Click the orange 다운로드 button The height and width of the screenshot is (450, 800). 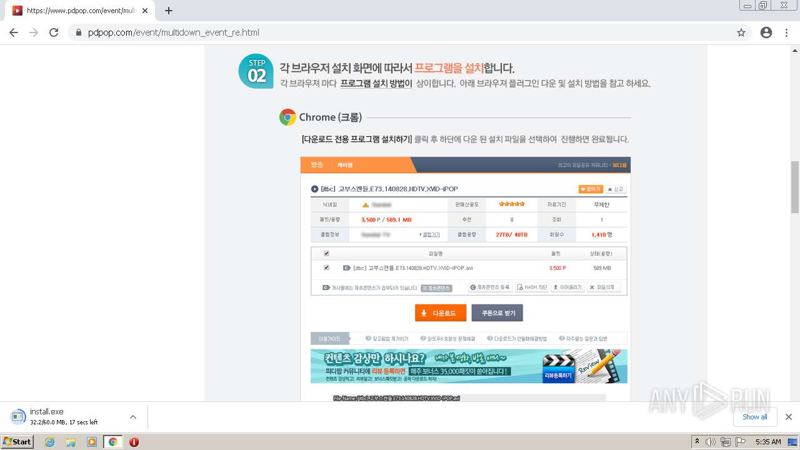tap(441, 313)
